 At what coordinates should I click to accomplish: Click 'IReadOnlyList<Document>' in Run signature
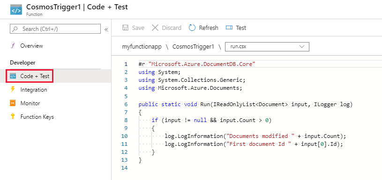[x=251, y=104]
